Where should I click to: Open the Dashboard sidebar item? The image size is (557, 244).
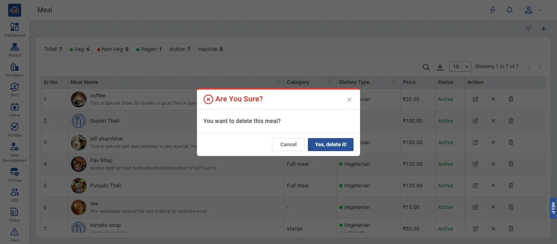[x=15, y=30]
